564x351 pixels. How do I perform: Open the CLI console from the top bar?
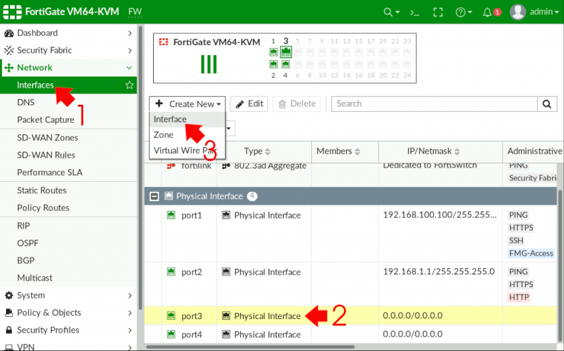pyautogui.click(x=414, y=11)
